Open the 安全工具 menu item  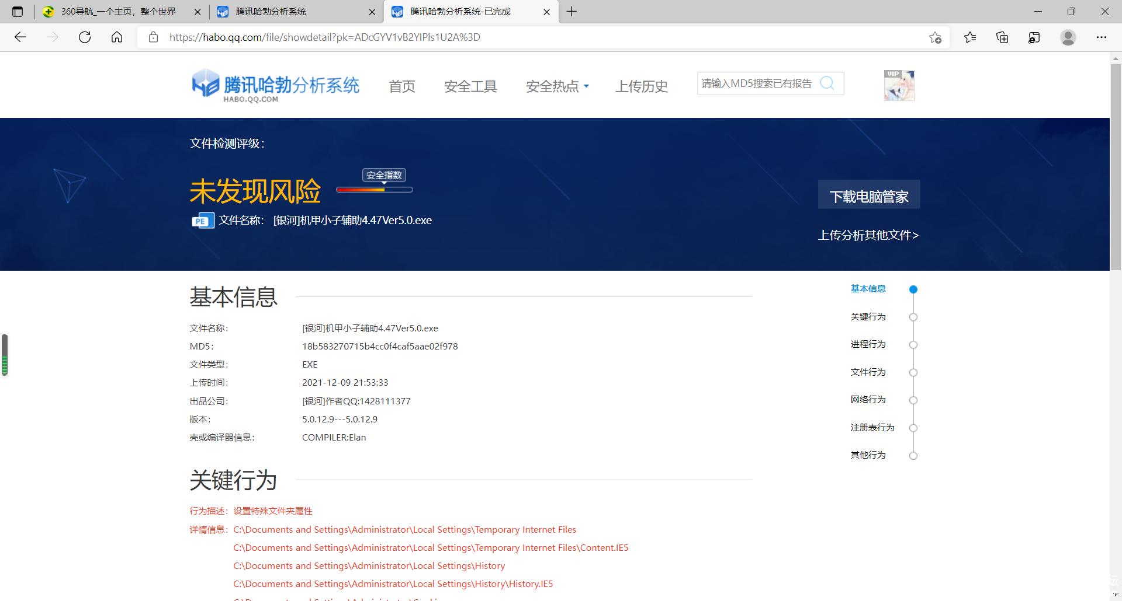470,86
